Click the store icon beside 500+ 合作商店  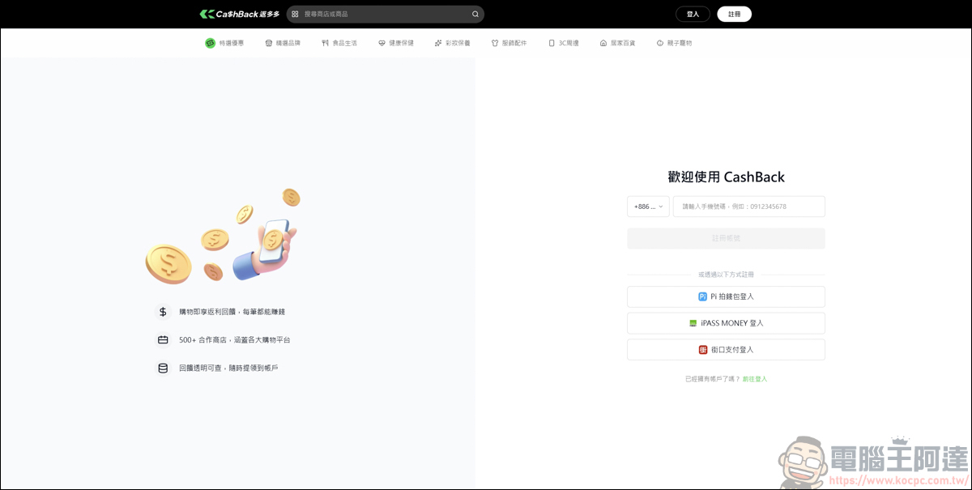click(163, 340)
